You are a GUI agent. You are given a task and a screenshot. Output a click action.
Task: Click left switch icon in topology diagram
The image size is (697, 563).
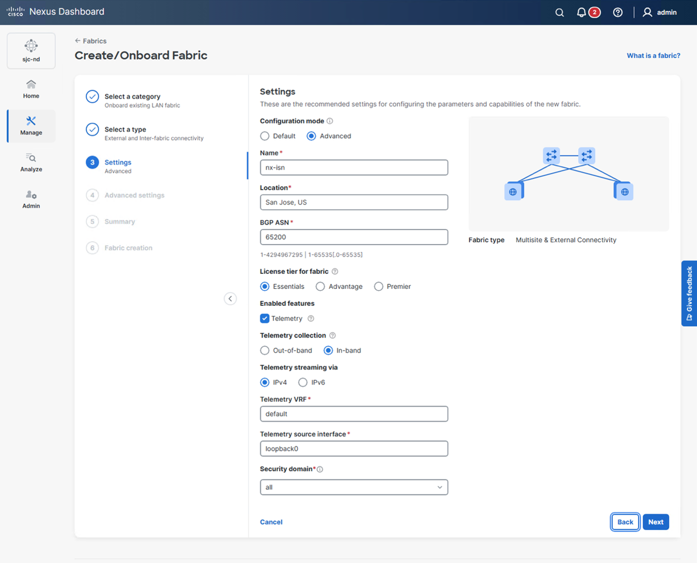[x=551, y=156]
